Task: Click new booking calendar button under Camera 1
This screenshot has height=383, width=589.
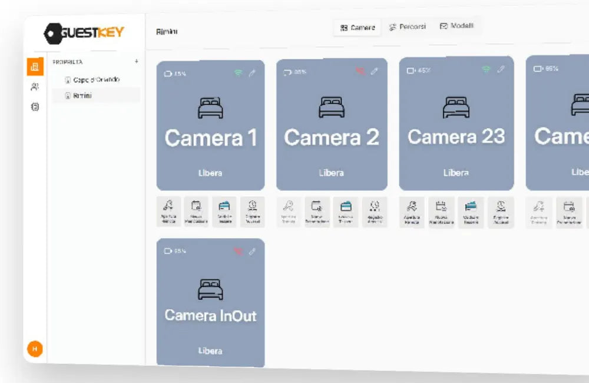Action: click(x=196, y=212)
